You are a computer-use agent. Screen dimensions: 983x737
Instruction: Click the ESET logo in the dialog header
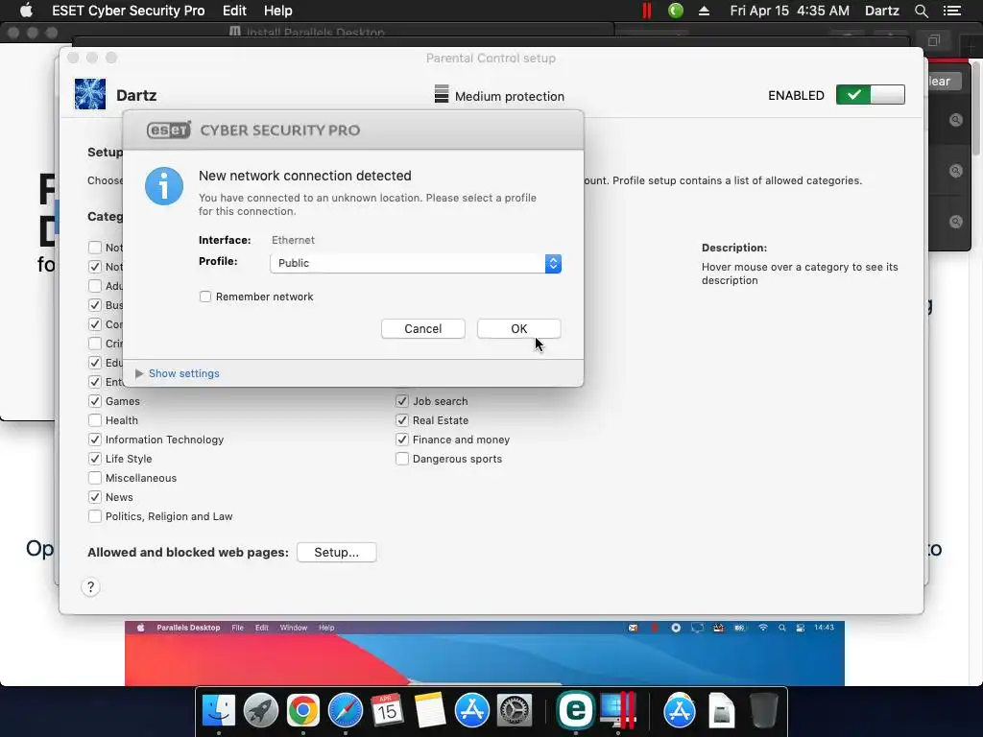(x=169, y=130)
